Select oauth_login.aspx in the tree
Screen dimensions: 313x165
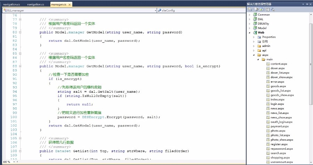(x=281, y=122)
